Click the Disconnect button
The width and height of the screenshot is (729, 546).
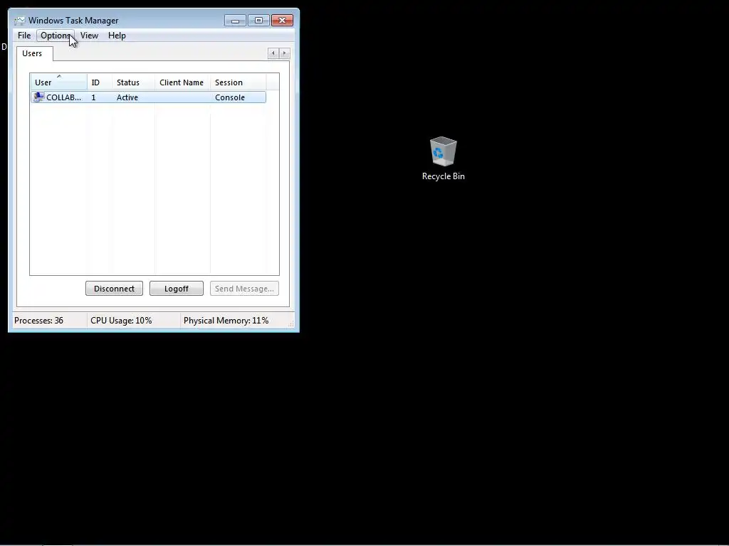pyautogui.click(x=114, y=289)
